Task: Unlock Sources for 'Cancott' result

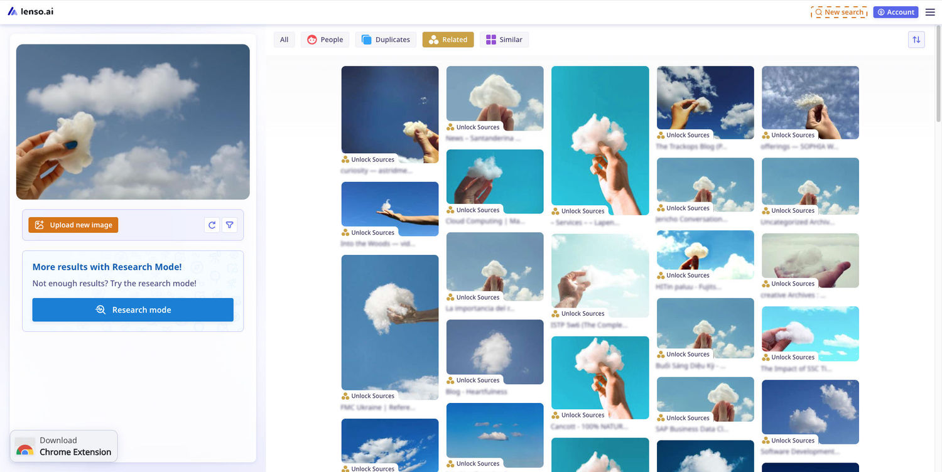Action: tap(578, 415)
